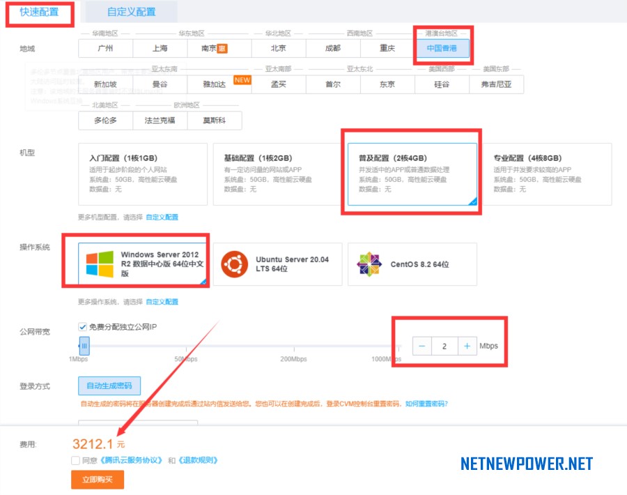Choose the 多伦多 region option
The height and width of the screenshot is (495, 627).
tap(106, 121)
